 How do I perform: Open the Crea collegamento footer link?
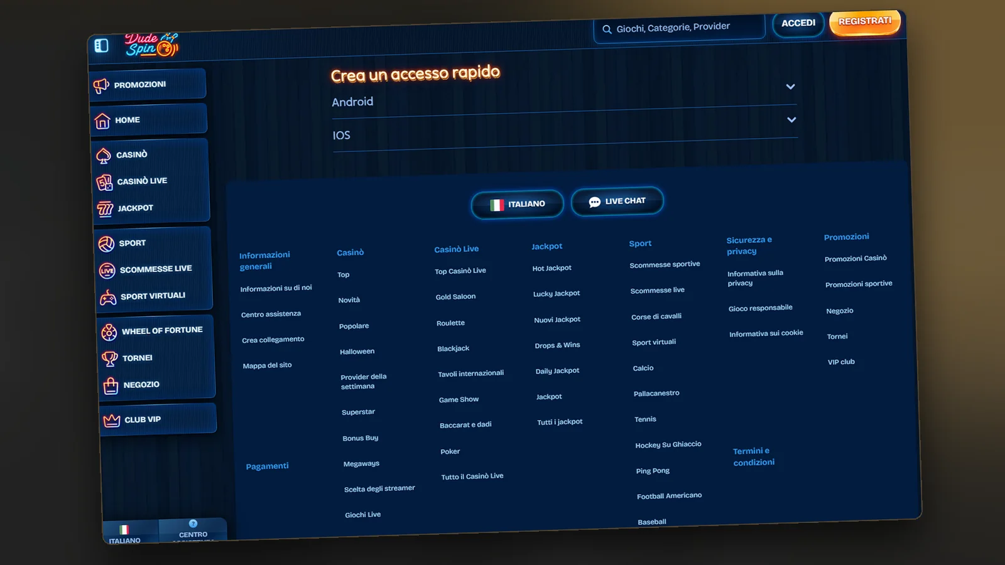click(273, 340)
